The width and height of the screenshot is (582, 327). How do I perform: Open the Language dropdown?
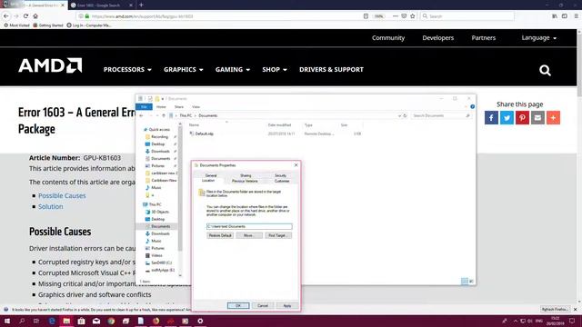coord(539,38)
